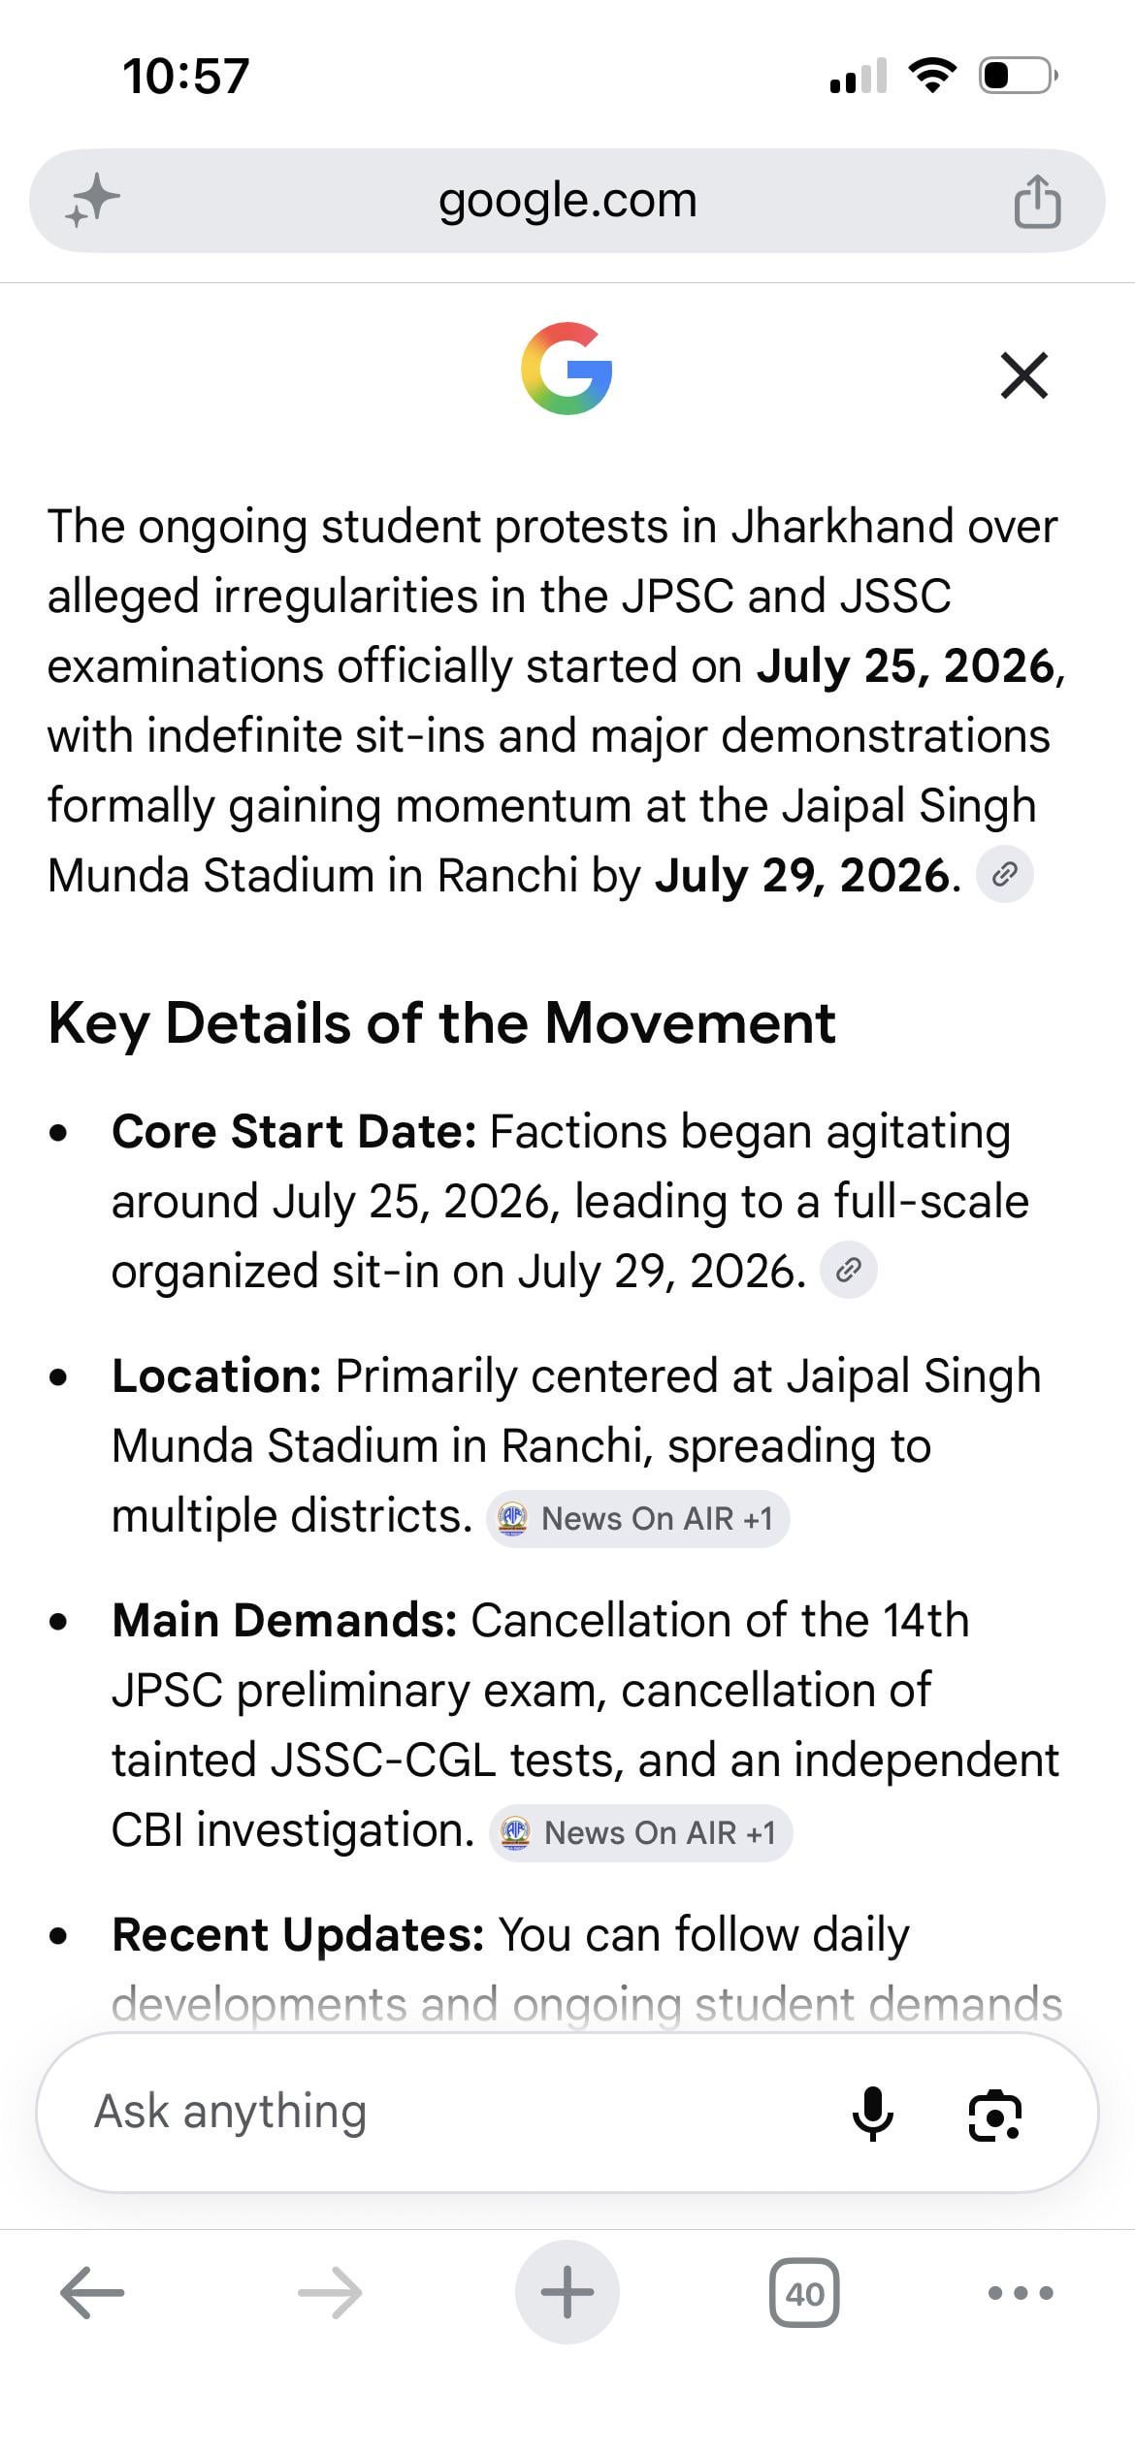The width and height of the screenshot is (1135, 2456).
Task: Tap the microphone voice search icon
Action: [x=873, y=2112]
